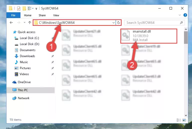The width and height of the screenshot is (192, 129).
Task: Click the Documents page icon
Action: point(16,50)
